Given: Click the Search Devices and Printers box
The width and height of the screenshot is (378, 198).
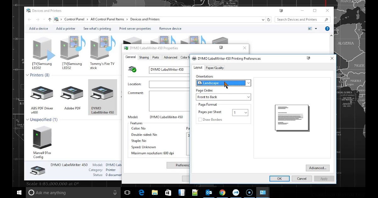Looking at the screenshot, I should click(x=302, y=19).
